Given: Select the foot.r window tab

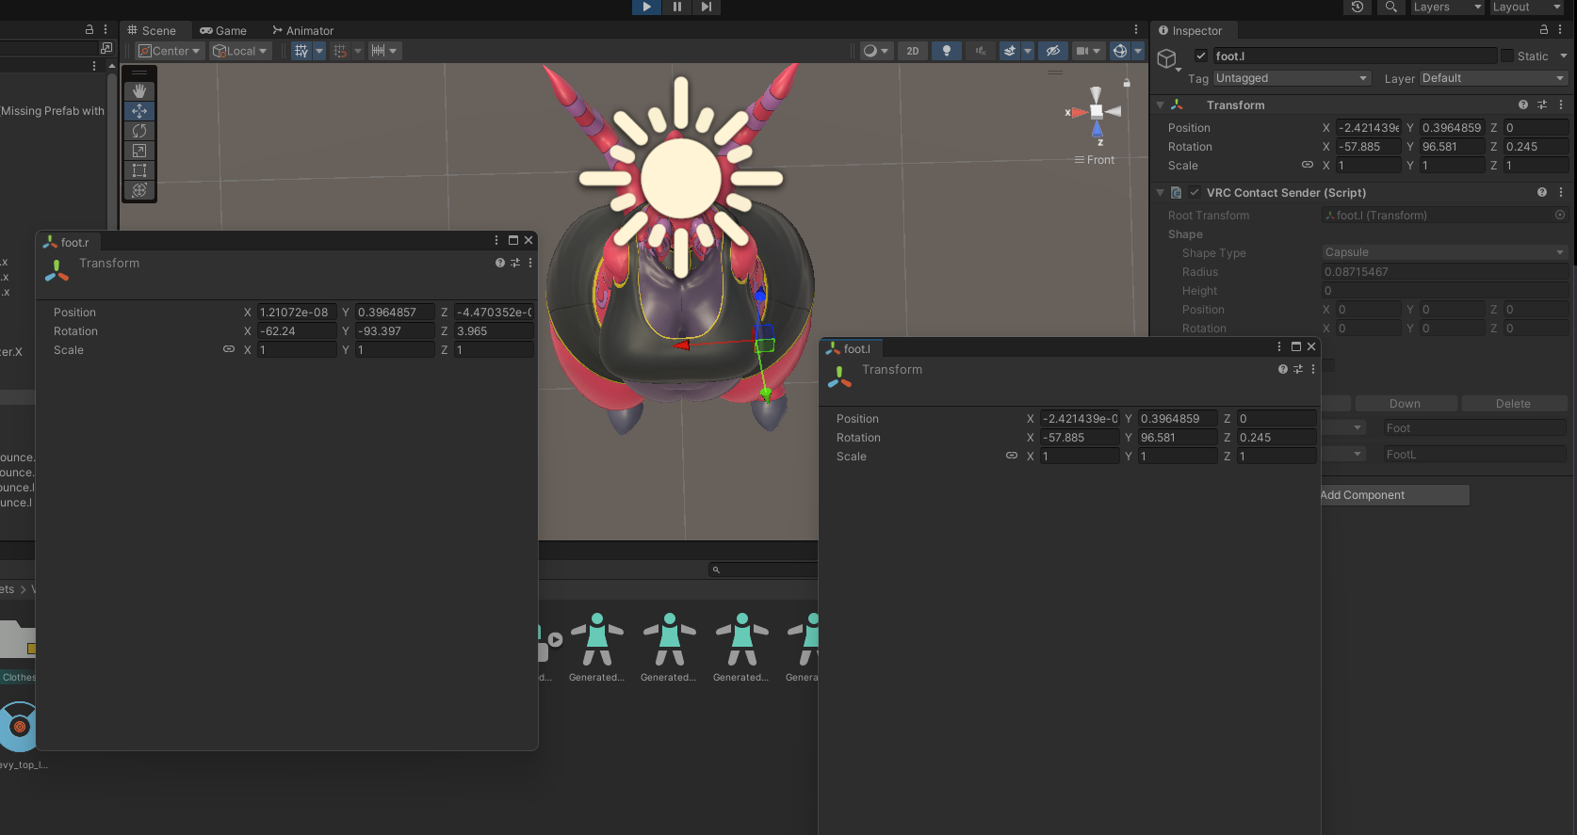Looking at the screenshot, I should 66,242.
